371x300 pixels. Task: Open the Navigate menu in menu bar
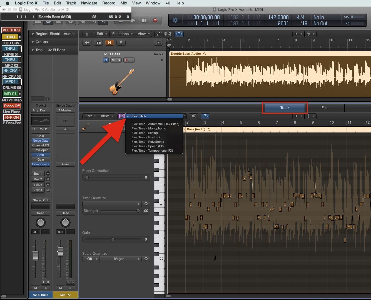[89, 3]
